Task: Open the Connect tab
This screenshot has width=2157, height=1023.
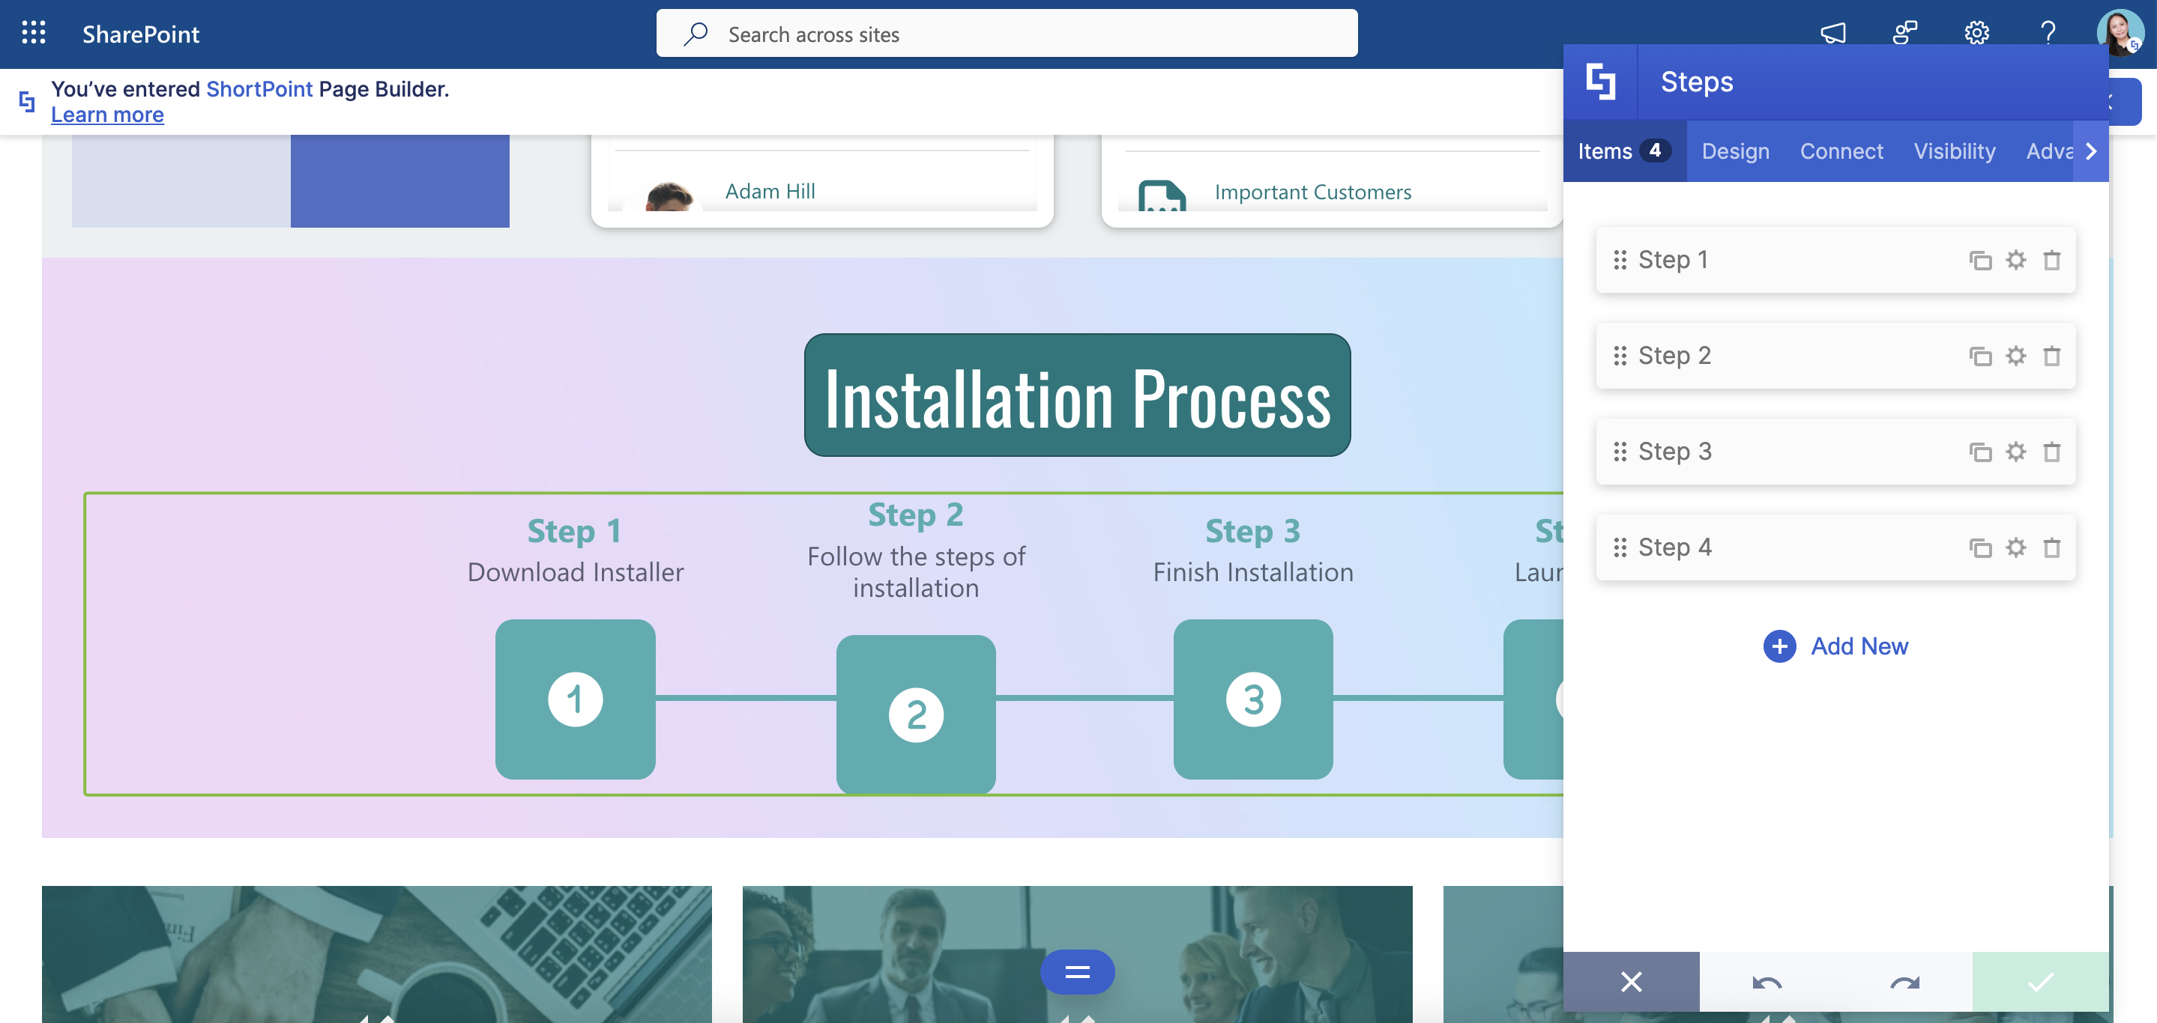Action: [x=1841, y=151]
